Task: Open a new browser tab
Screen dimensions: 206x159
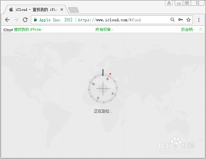Action: tap(74, 10)
